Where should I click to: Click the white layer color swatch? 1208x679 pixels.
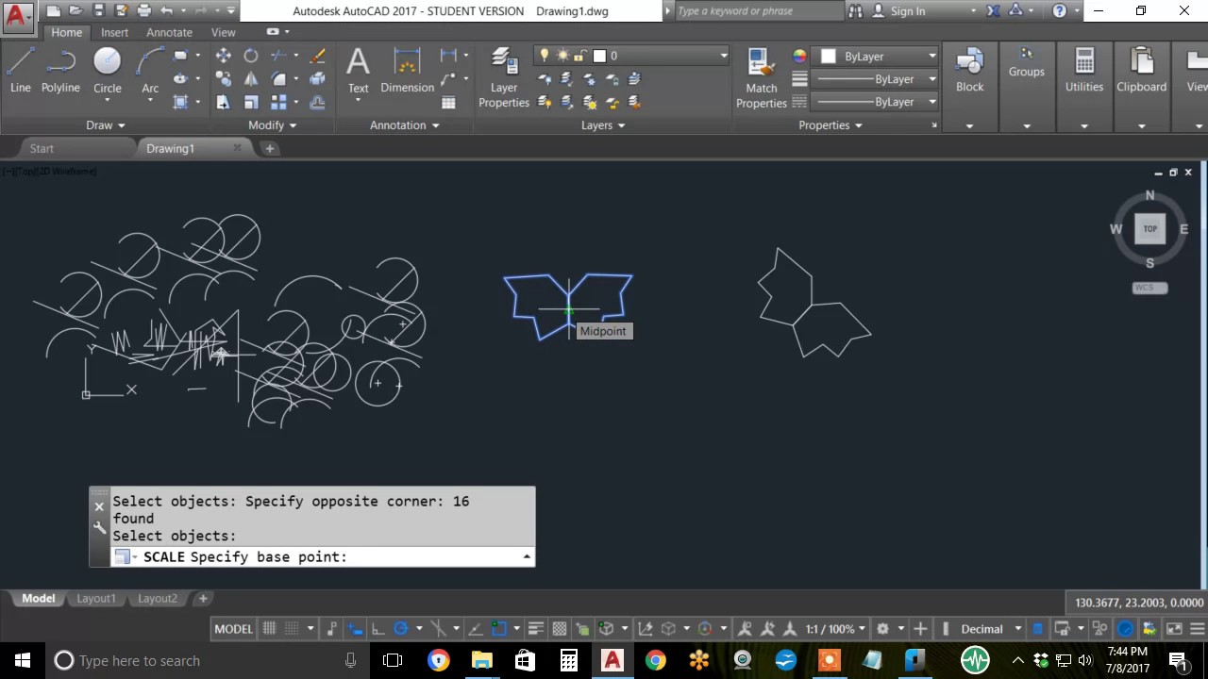click(599, 56)
